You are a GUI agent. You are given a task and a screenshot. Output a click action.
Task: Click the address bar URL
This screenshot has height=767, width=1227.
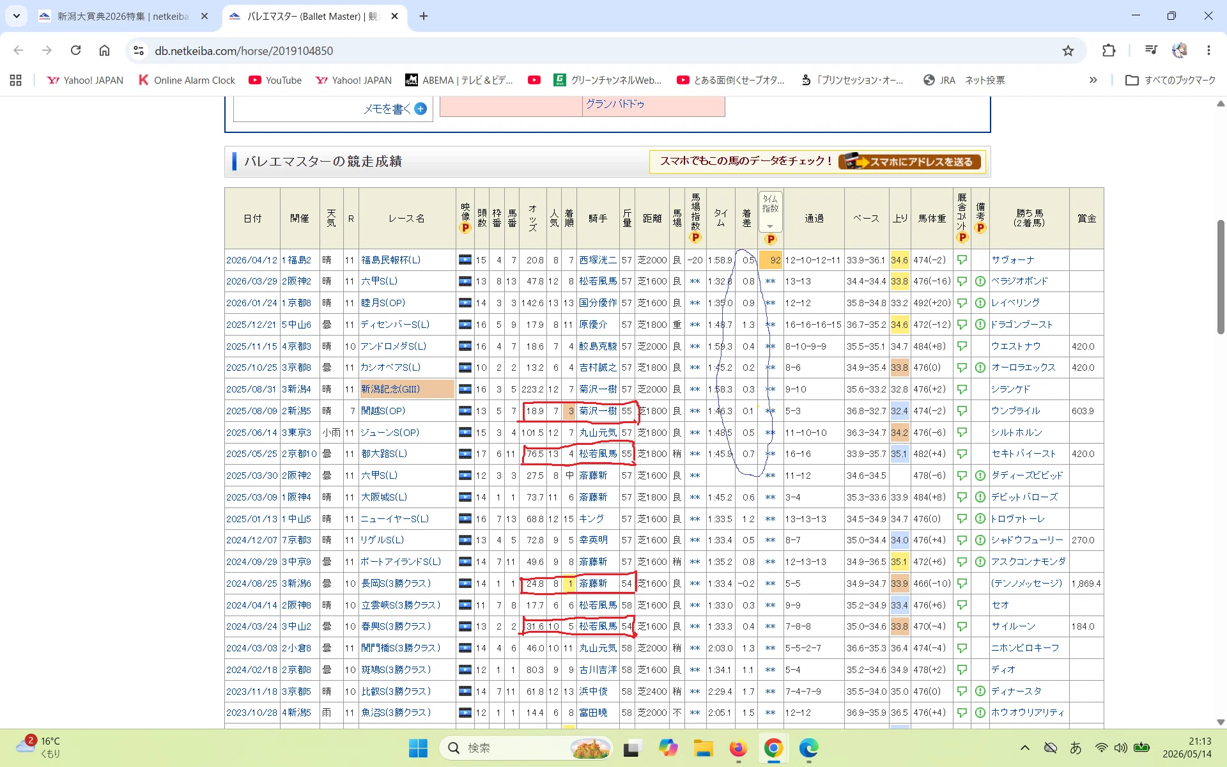coord(243,50)
